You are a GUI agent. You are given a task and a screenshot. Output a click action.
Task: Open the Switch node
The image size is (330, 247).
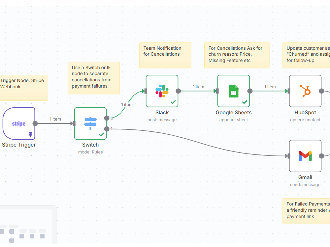point(90,123)
